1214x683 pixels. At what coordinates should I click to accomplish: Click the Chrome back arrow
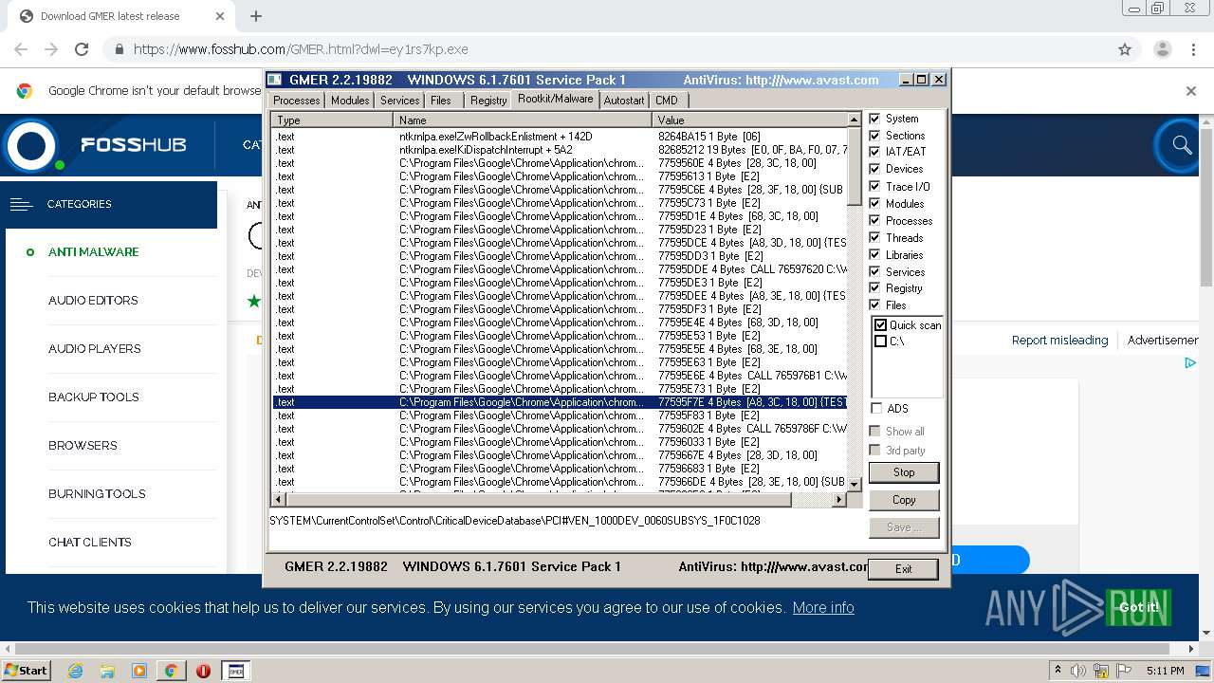point(21,49)
